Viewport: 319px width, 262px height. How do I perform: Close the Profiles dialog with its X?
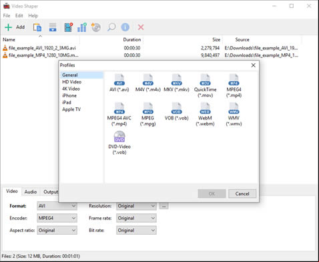tap(253, 65)
